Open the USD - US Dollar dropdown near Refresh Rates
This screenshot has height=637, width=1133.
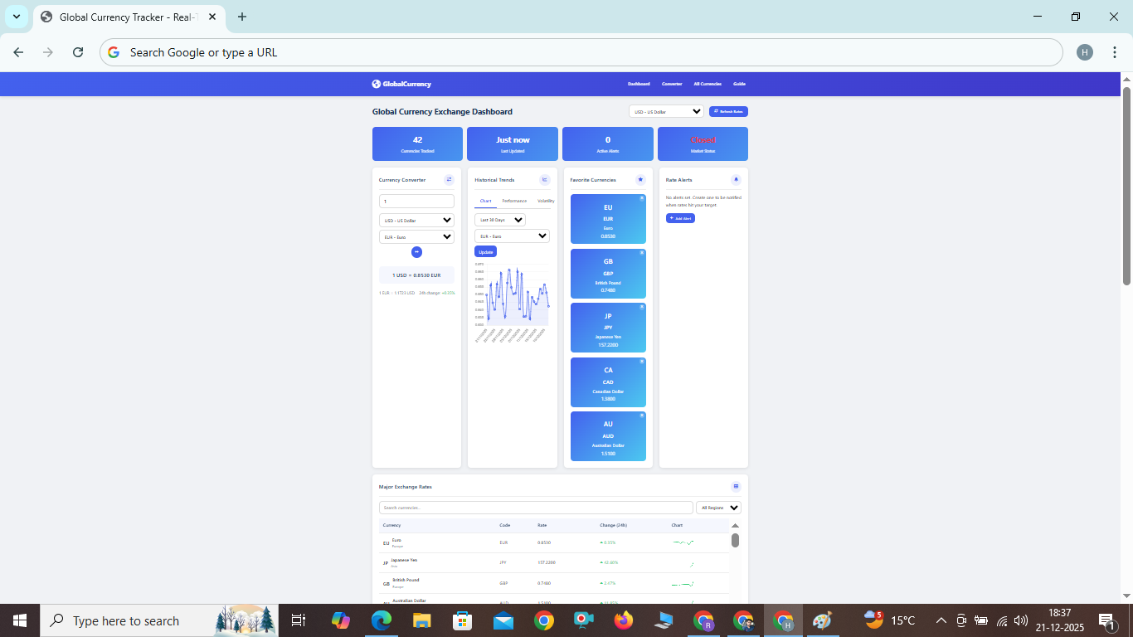(665, 111)
